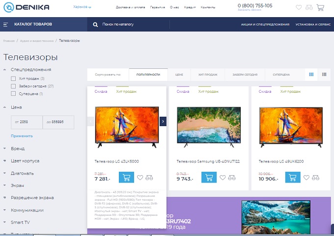Go to Аудио и видео техника breadcrumb
This screenshot has height=236, width=334.
click(37, 41)
